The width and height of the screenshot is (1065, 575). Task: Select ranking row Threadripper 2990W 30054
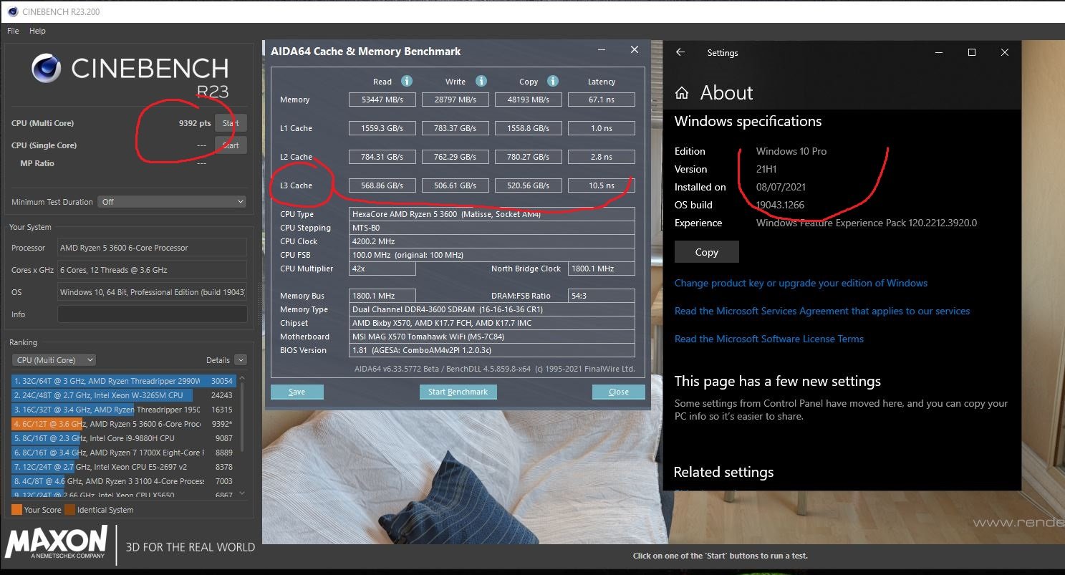point(123,381)
